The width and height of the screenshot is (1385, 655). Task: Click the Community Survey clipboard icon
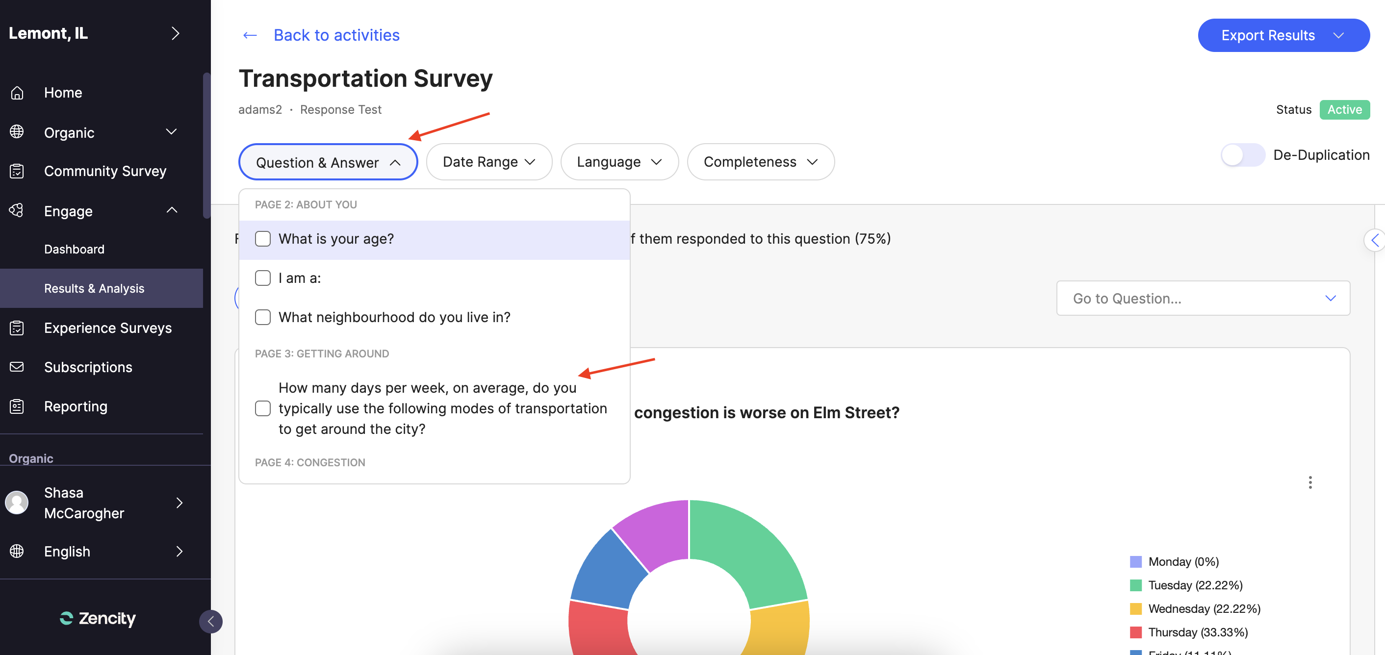[17, 171]
